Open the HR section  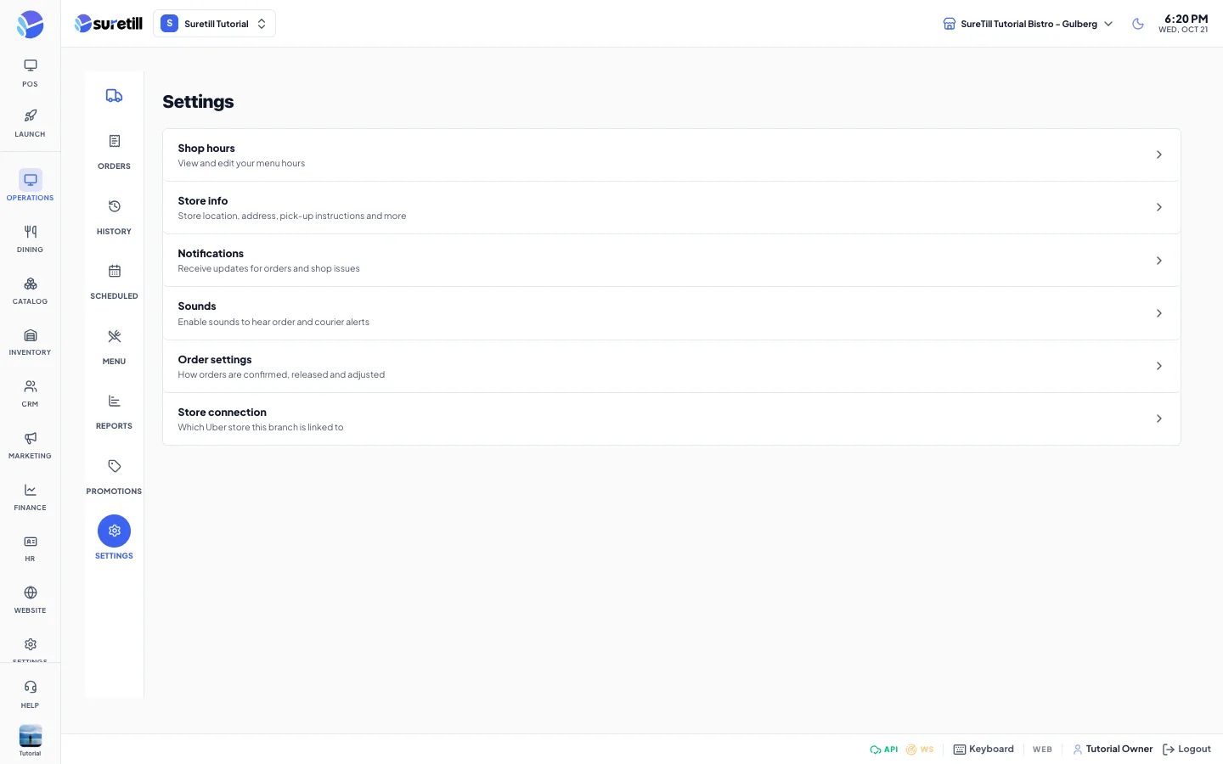pyautogui.click(x=30, y=548)
